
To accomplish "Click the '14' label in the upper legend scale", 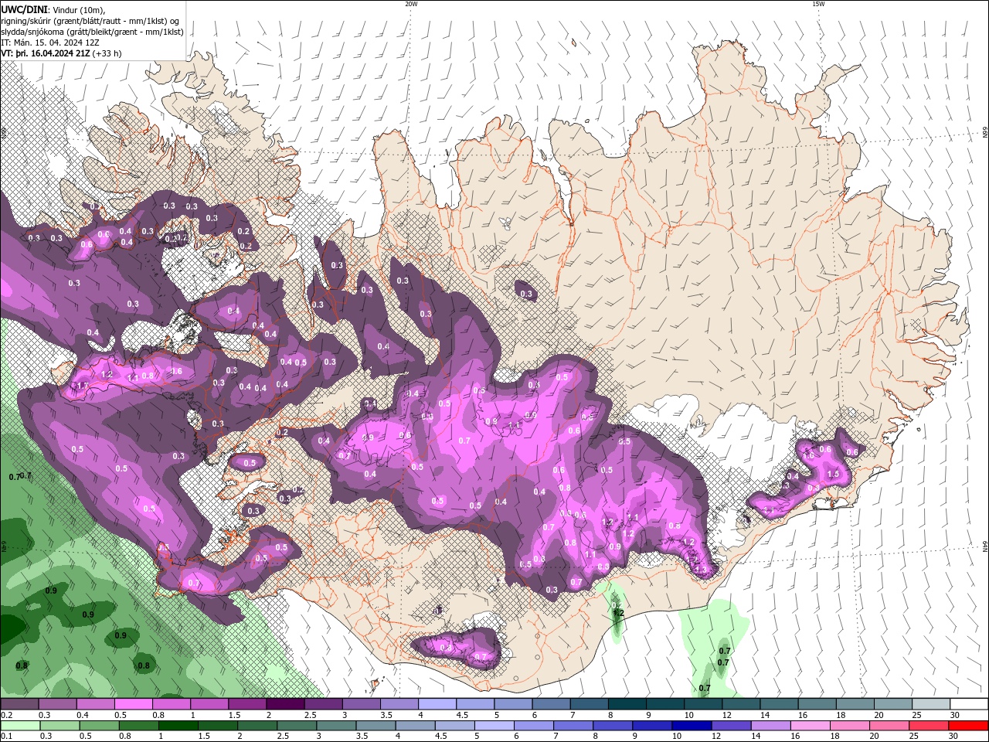I will point(765,715).
